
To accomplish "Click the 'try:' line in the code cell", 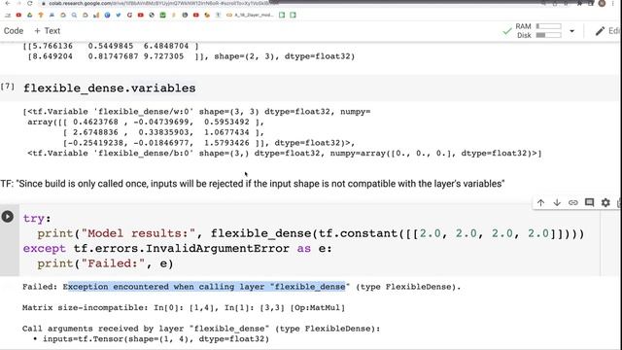I will tap(37, 218).
